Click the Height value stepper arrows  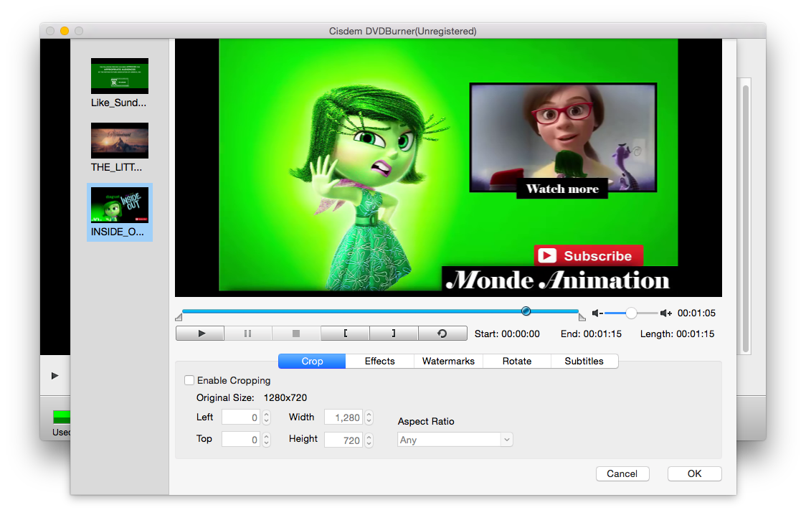click(369, 440)
